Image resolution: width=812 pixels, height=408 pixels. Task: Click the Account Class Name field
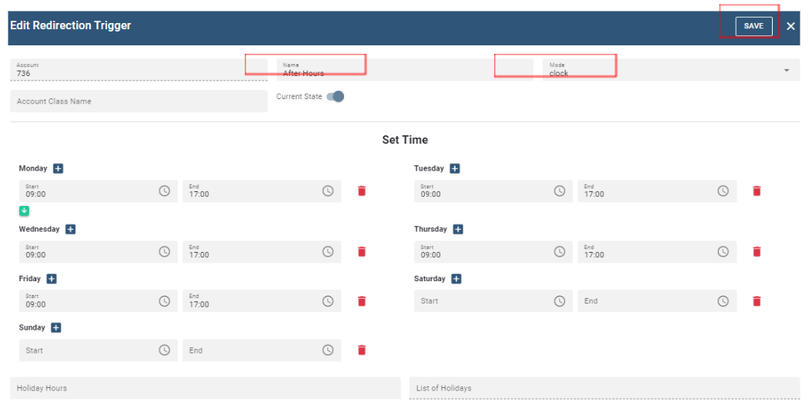139,101
